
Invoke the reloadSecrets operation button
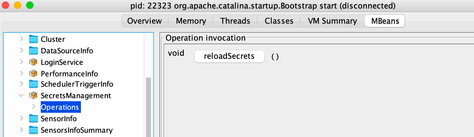click(229, 56)
